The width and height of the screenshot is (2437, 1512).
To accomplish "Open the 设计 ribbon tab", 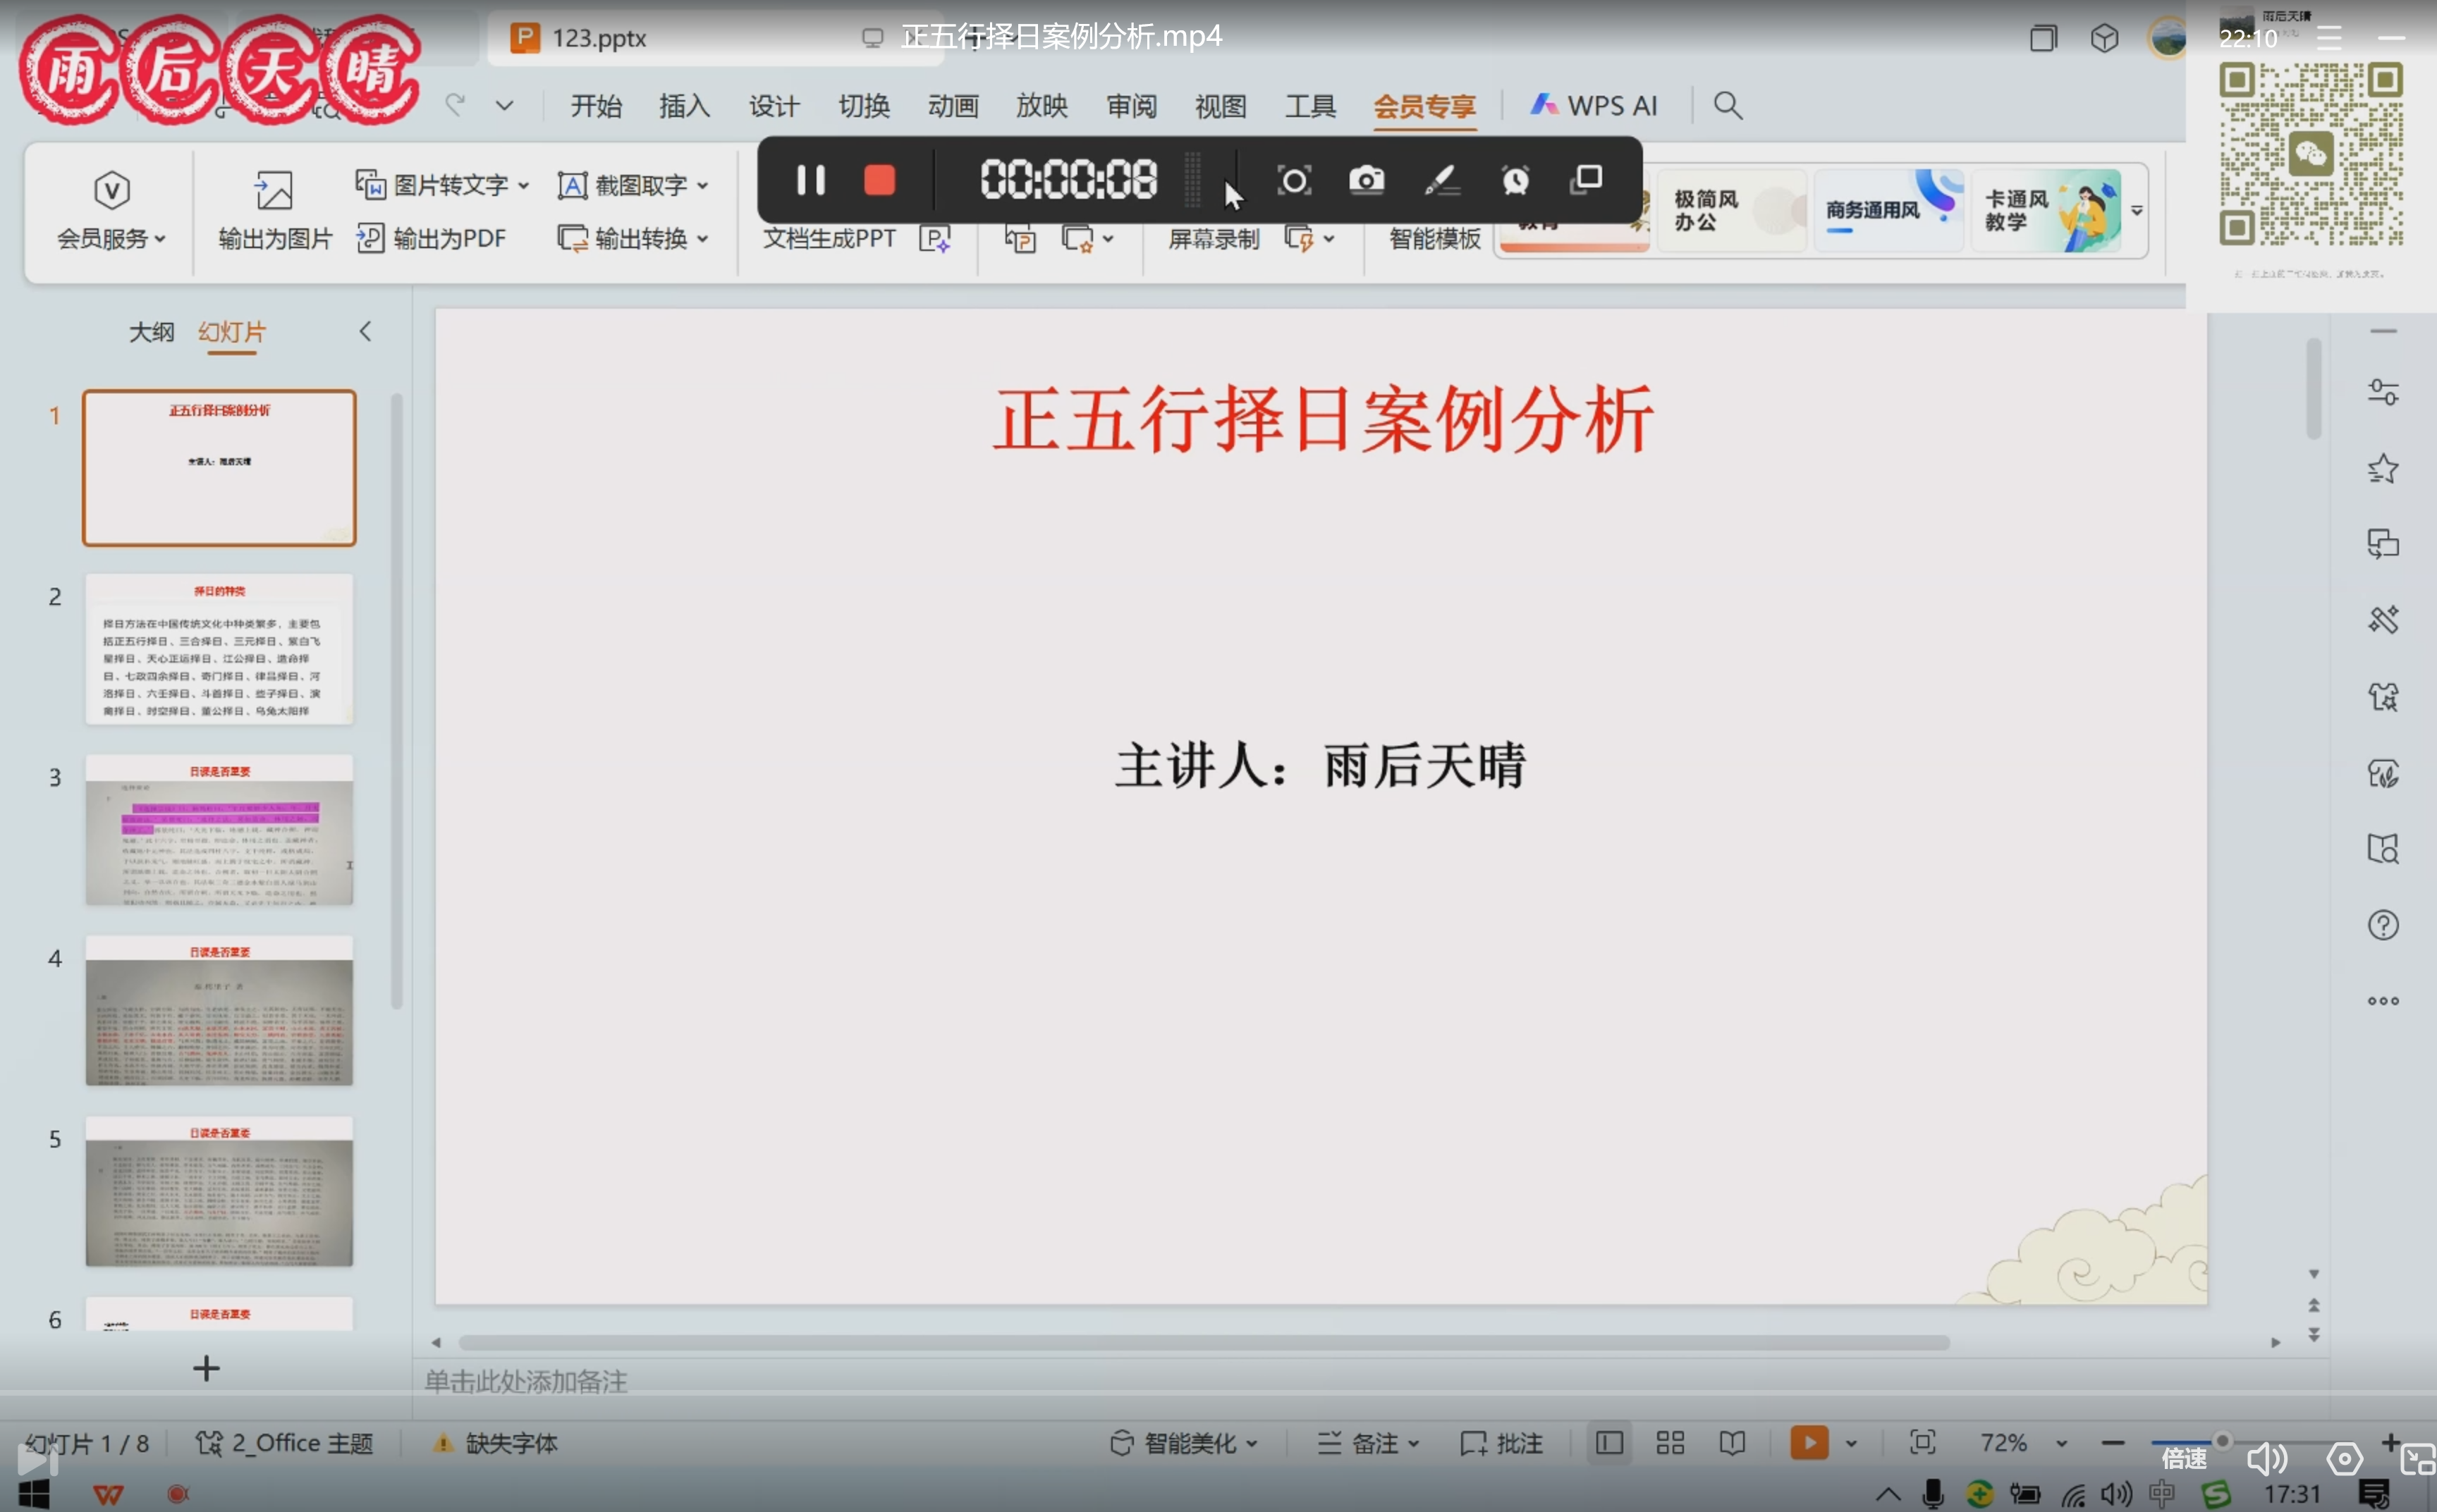I will pos(774,106).
